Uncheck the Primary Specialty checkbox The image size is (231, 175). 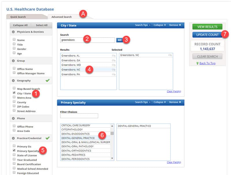point(14,150)
